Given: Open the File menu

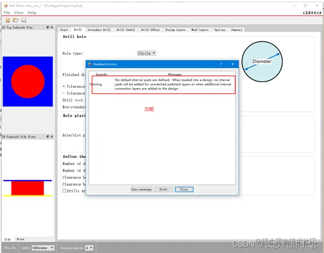Looking at the screenshot, I should click(7, 13).
